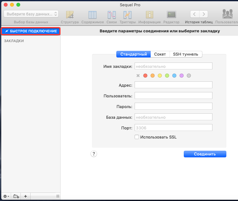The width and height of the screenshot is (238, 201).
Task: Select the Связи relations icon
Action: pyautogui.click(x=112, y=15)
